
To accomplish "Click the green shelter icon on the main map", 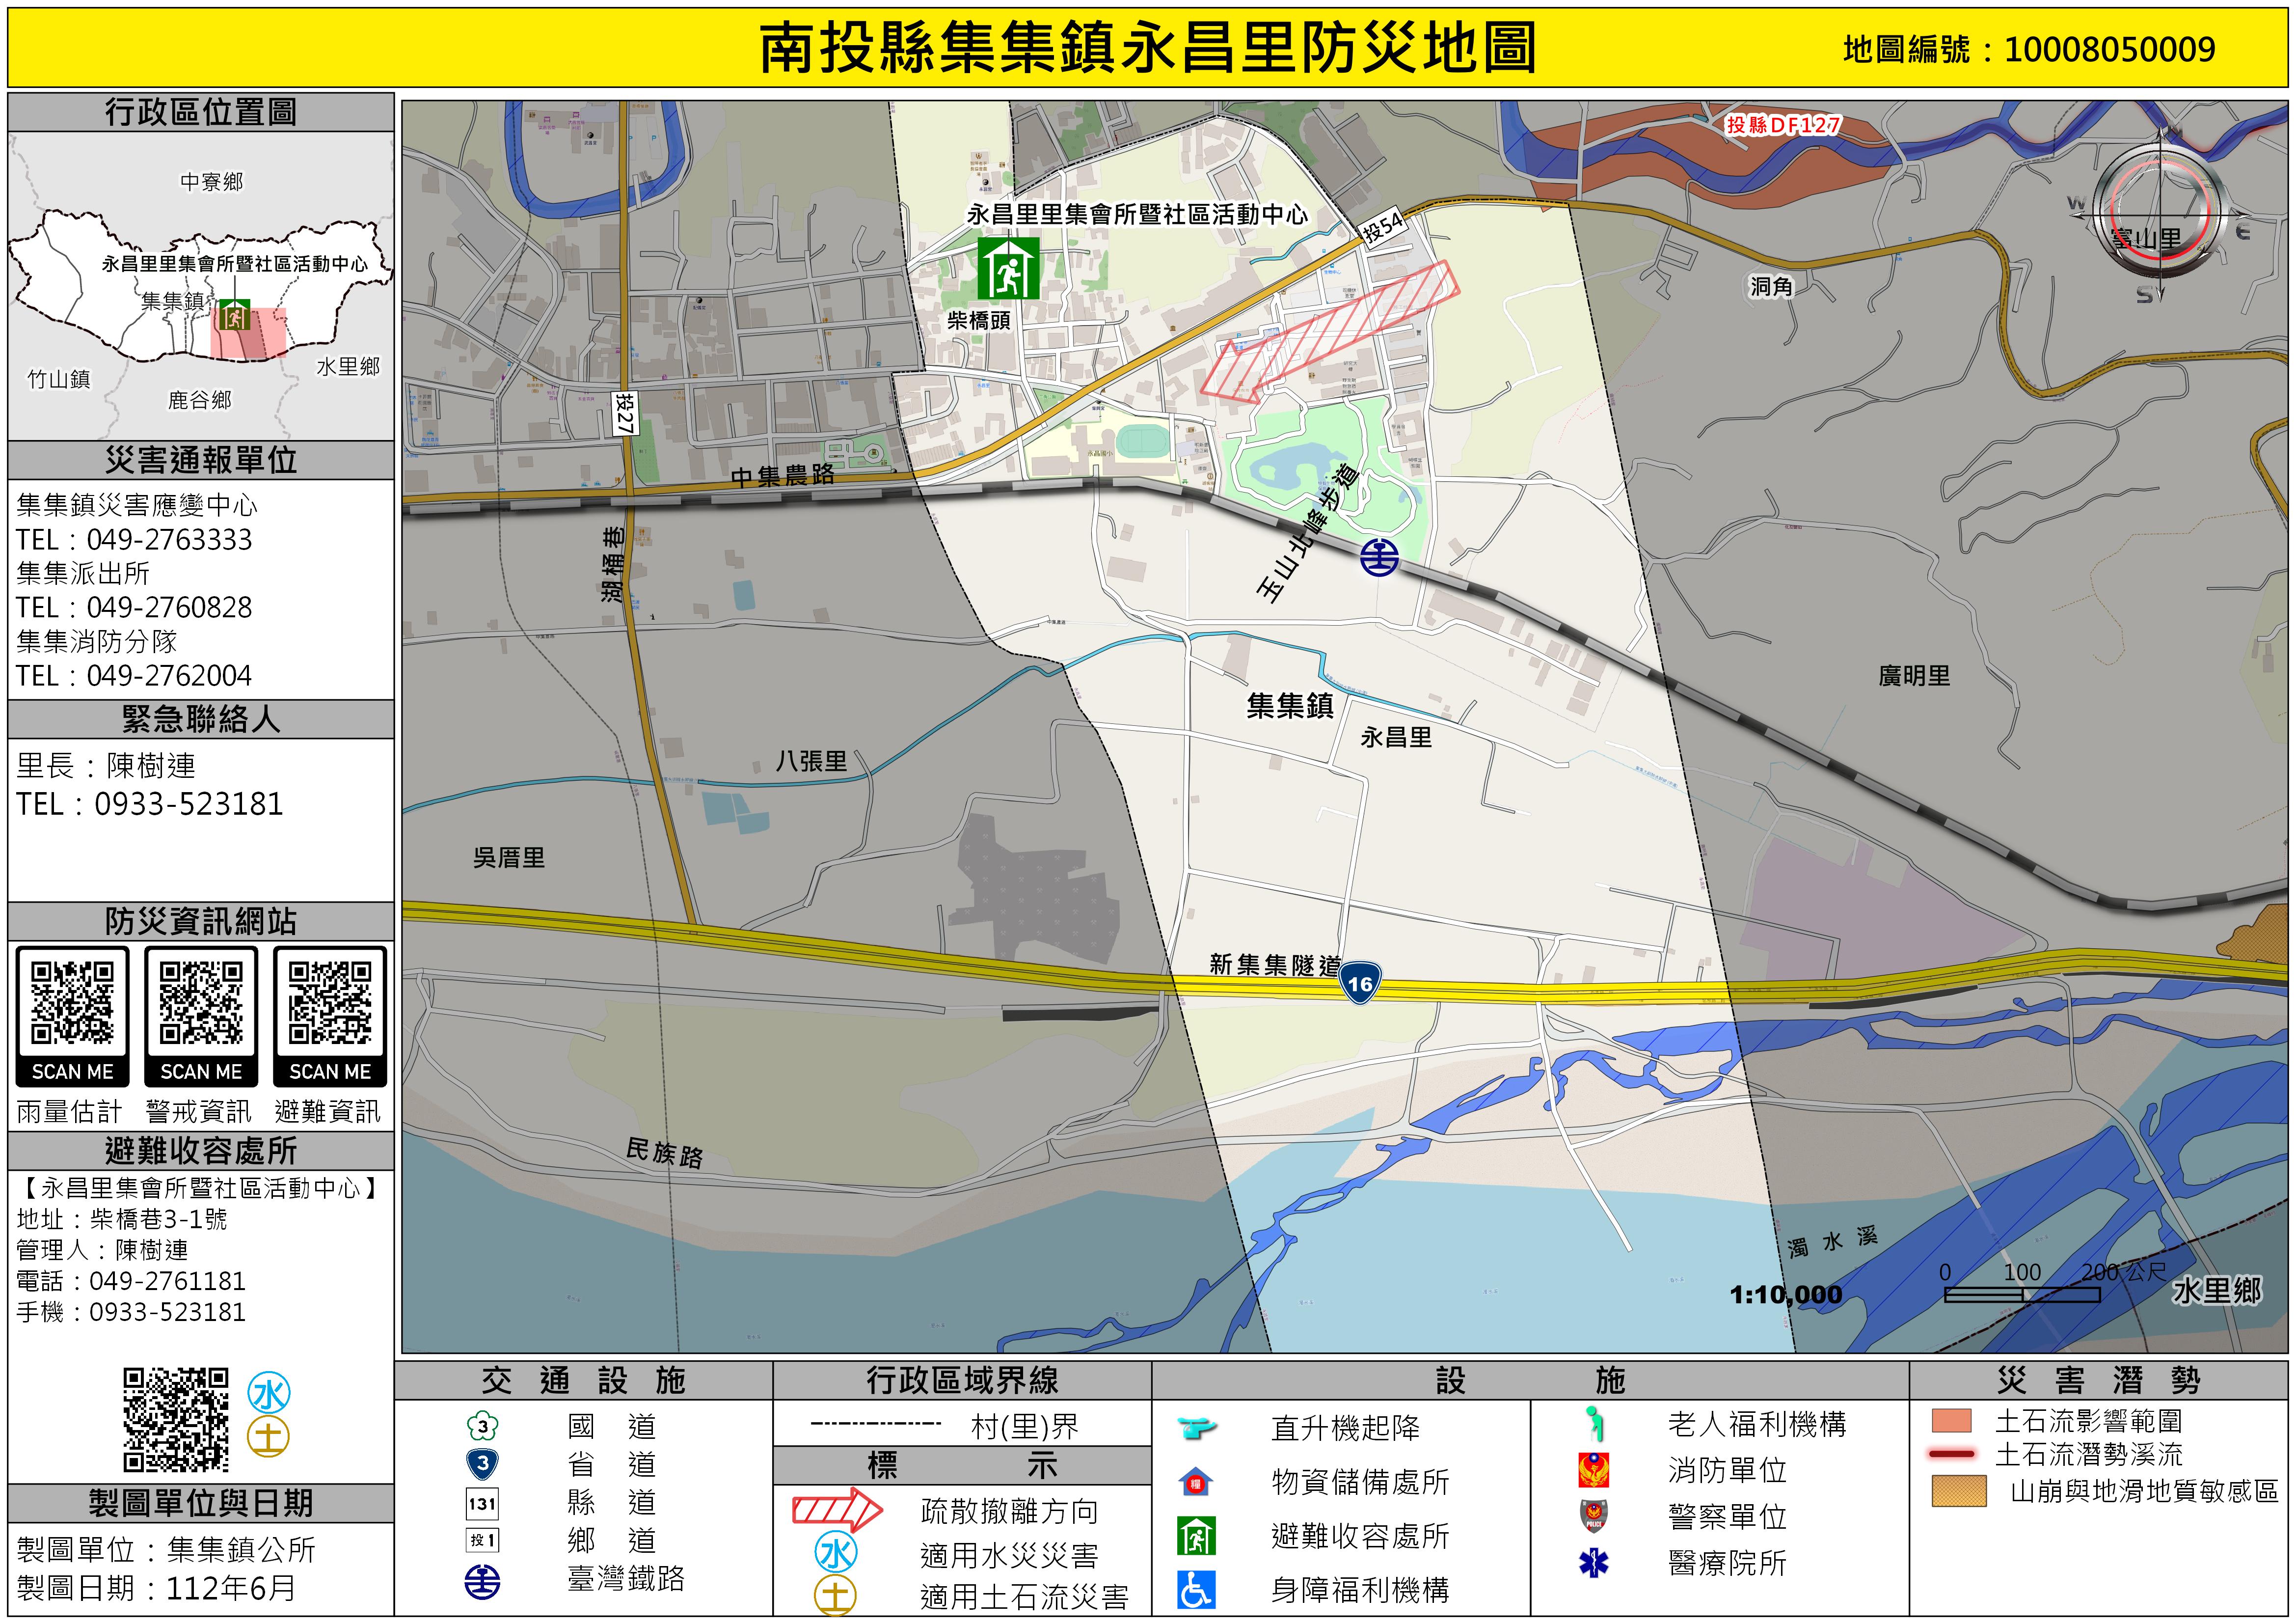I will click(x=1008, y=268).
